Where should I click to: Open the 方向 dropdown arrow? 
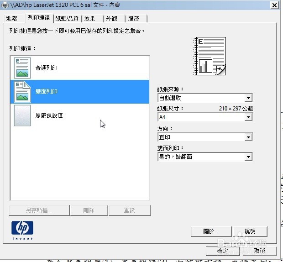coord(248,137)
